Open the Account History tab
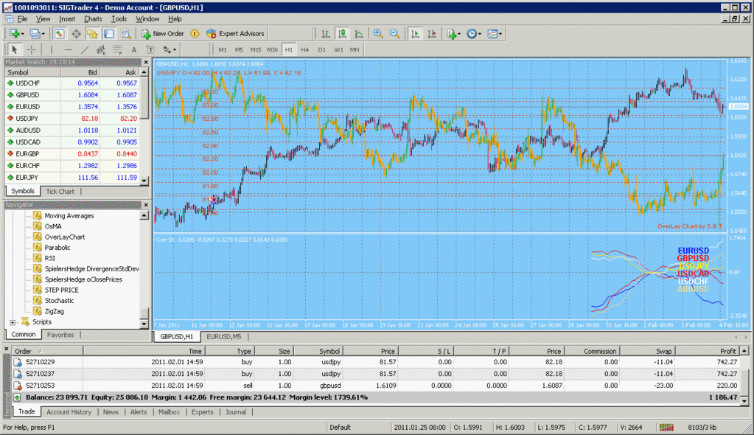This screenshot has height=435, width=754. (69, 412)
